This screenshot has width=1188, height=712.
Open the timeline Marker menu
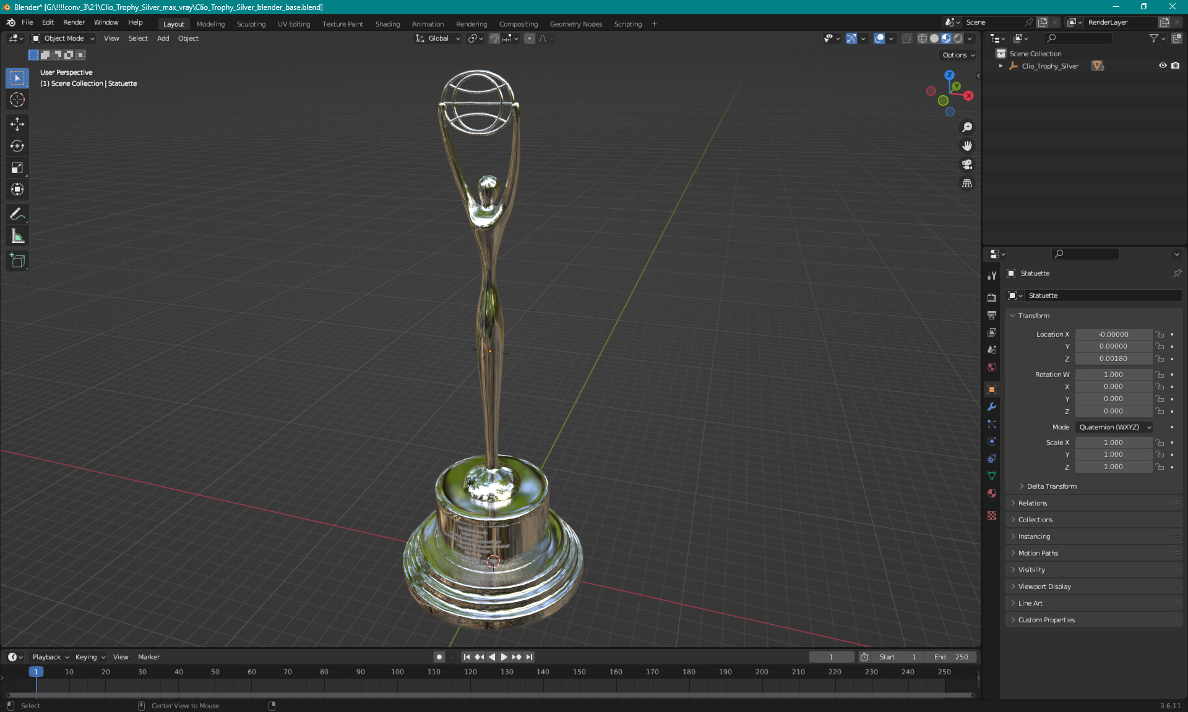pos(148,657)
